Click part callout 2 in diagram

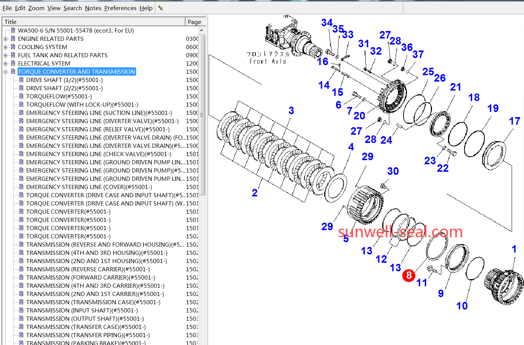pyautogui.click(x=255, y=193)
